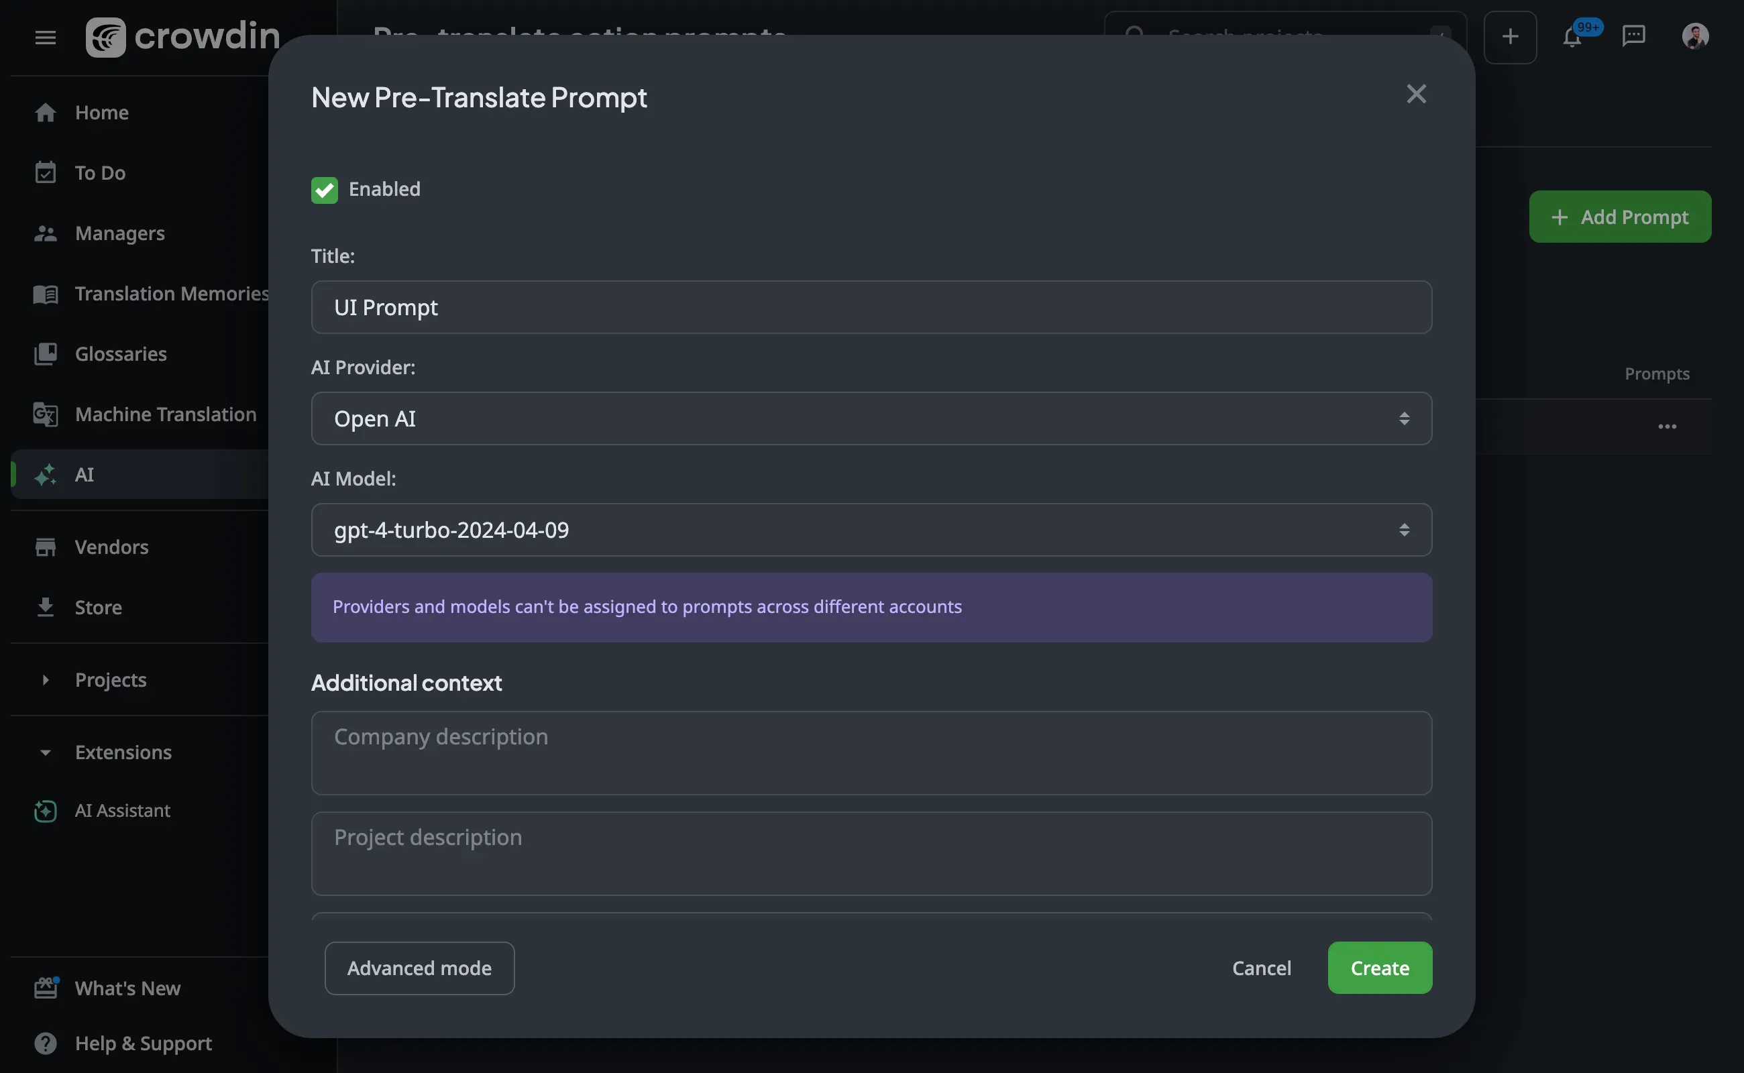Click the user profile avatar
This screenshot has height=1073, width=1744.
pyautogui.click(x=1695, y=36)
